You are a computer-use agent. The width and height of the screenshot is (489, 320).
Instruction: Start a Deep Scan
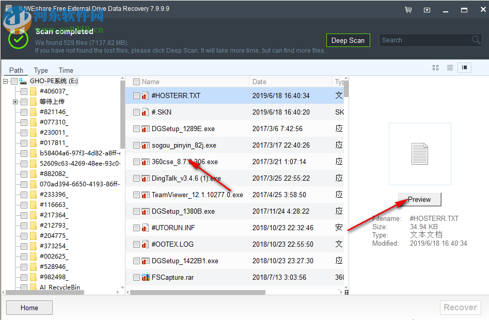click(348, 40)
